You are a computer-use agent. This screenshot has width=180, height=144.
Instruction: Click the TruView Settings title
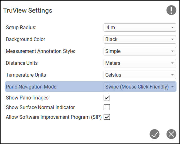click(x=28, y=11)
